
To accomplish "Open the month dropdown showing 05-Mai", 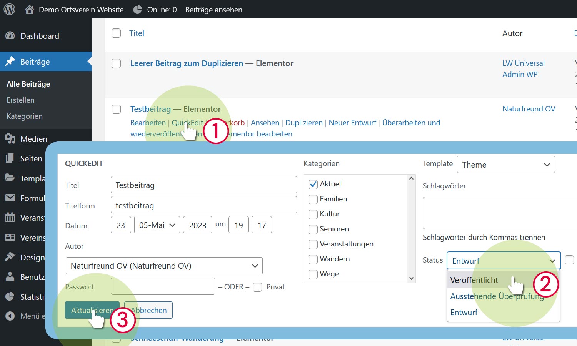I will coord(157,225).
